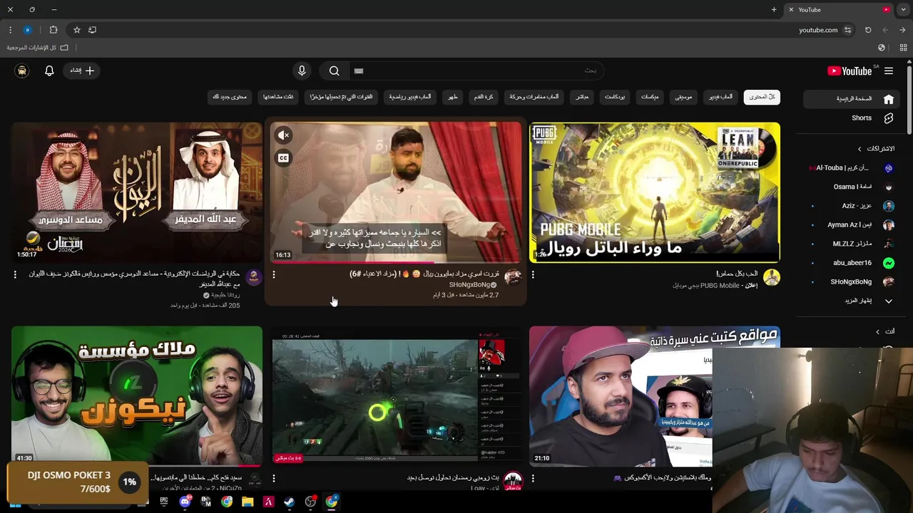The image size is (913, 513).
Task: Open more options for Playstation video
Action: coord(533,478)
